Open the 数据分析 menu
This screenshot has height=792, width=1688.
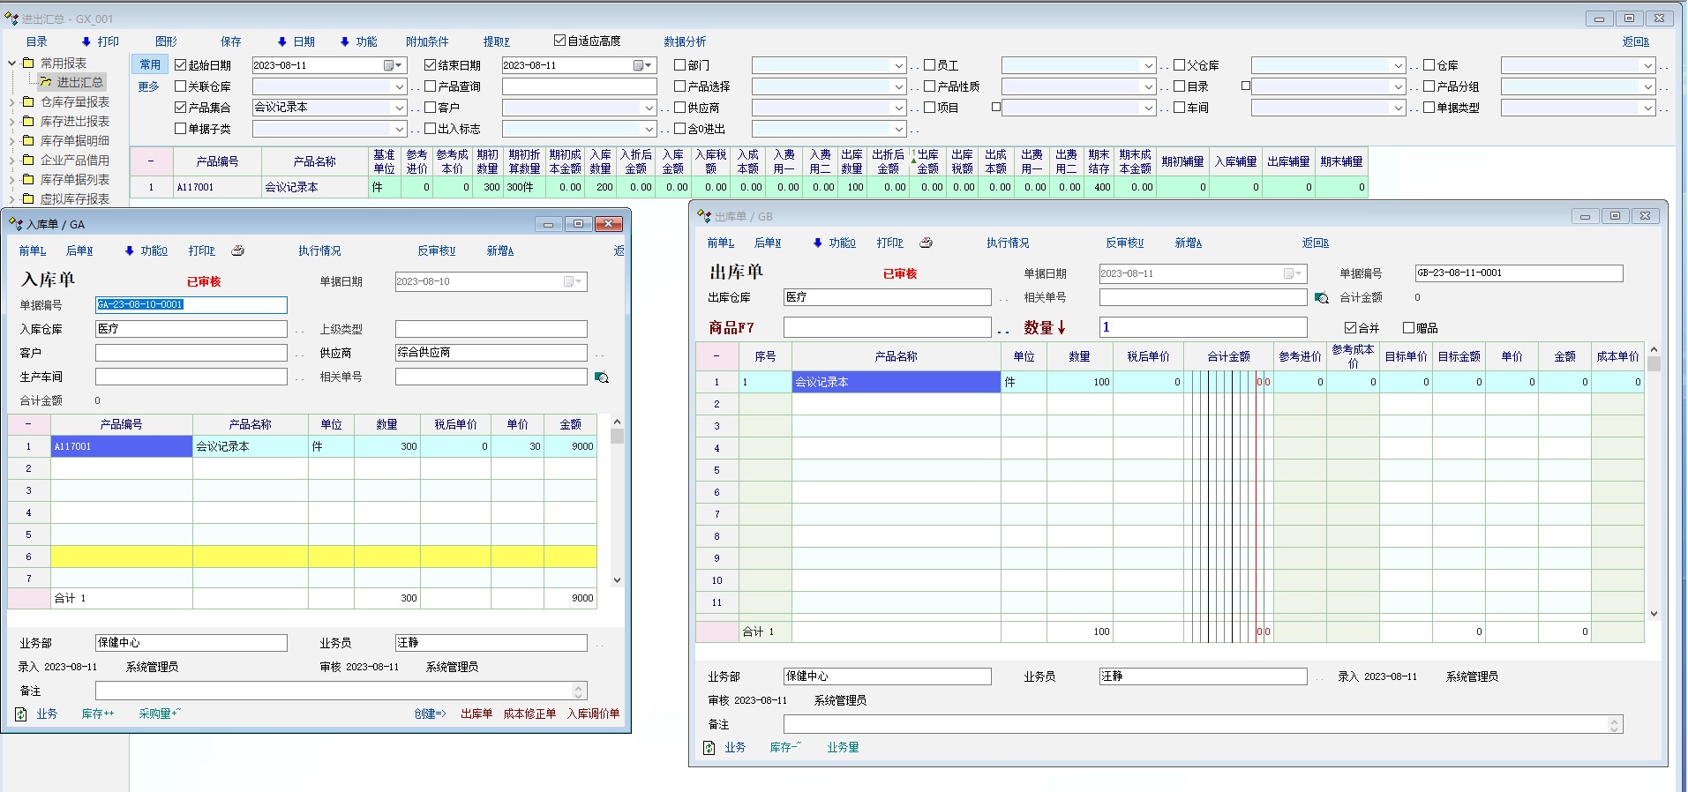[x=685, y=41]
